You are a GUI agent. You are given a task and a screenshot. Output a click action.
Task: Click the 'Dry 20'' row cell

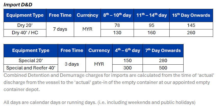pos(25,26)
